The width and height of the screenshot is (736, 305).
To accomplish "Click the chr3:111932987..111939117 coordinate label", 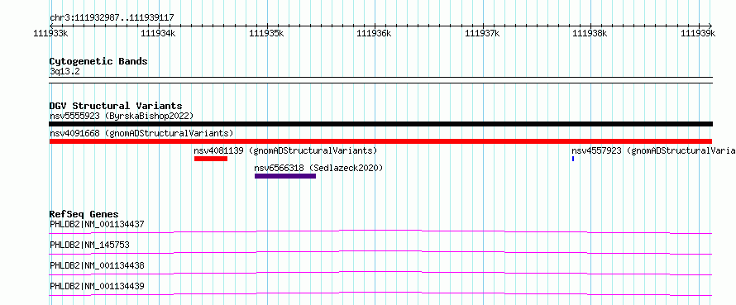I will (112, 18).
